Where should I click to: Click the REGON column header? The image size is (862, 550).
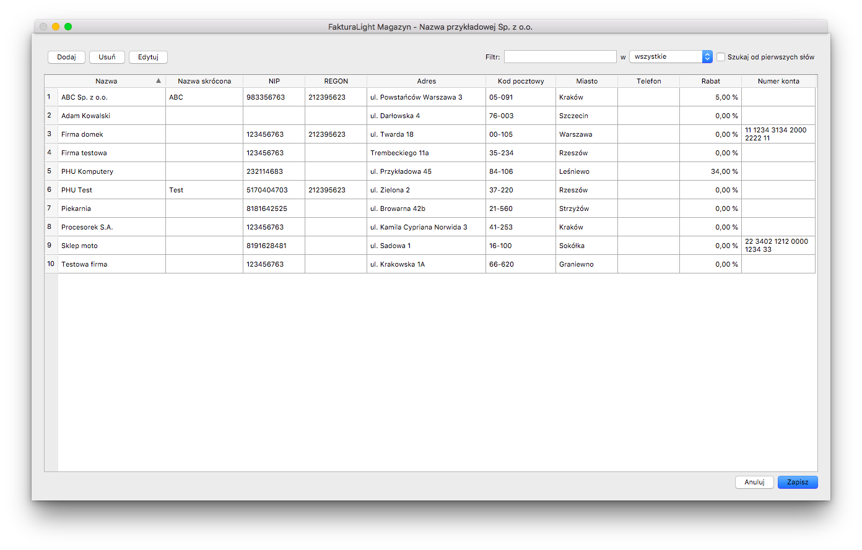click(x=336, y=81)
